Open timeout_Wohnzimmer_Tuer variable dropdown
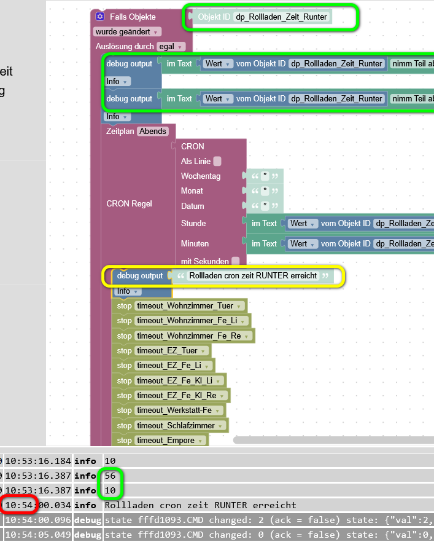 190,306
